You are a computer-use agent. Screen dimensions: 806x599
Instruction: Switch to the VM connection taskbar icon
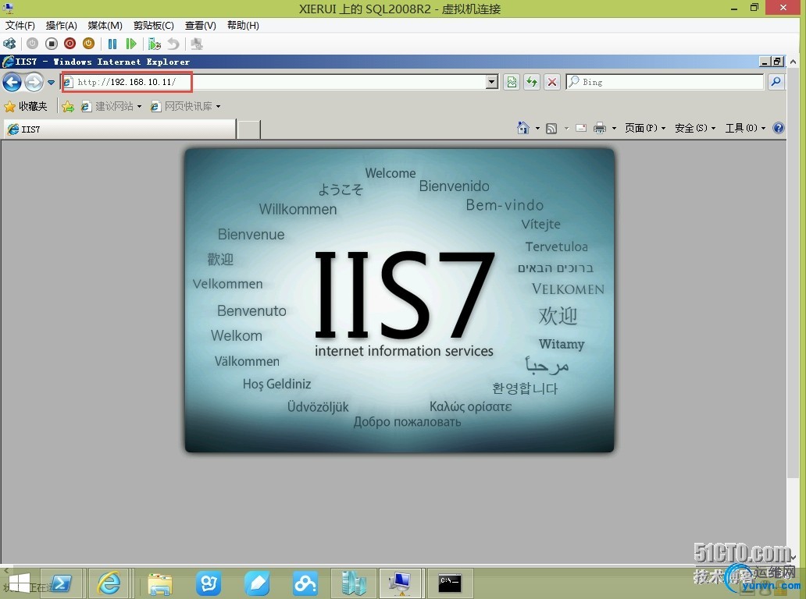[401, 583]
